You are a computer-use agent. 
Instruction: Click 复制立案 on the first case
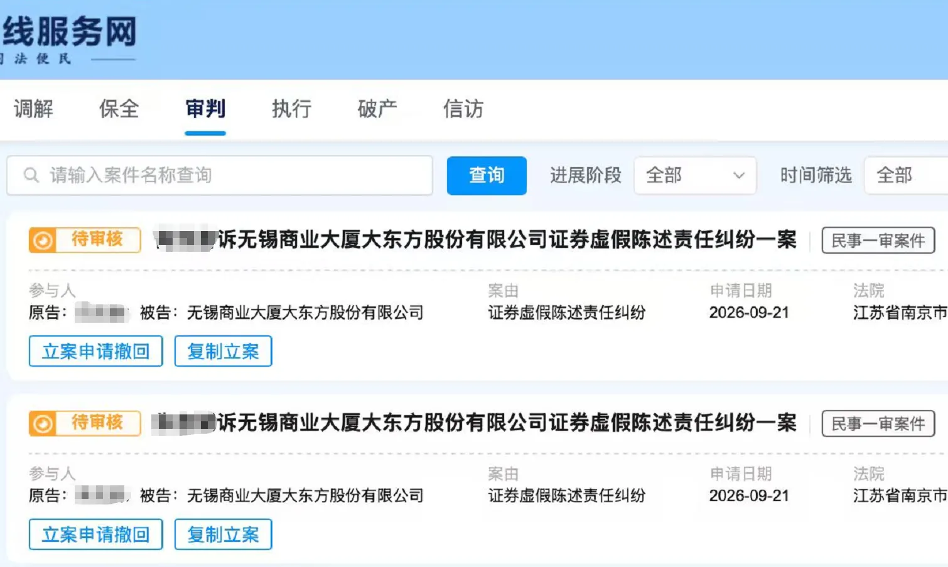(x=223, y=351)
